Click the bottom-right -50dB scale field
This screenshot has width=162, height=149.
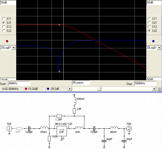coord(154,79)
